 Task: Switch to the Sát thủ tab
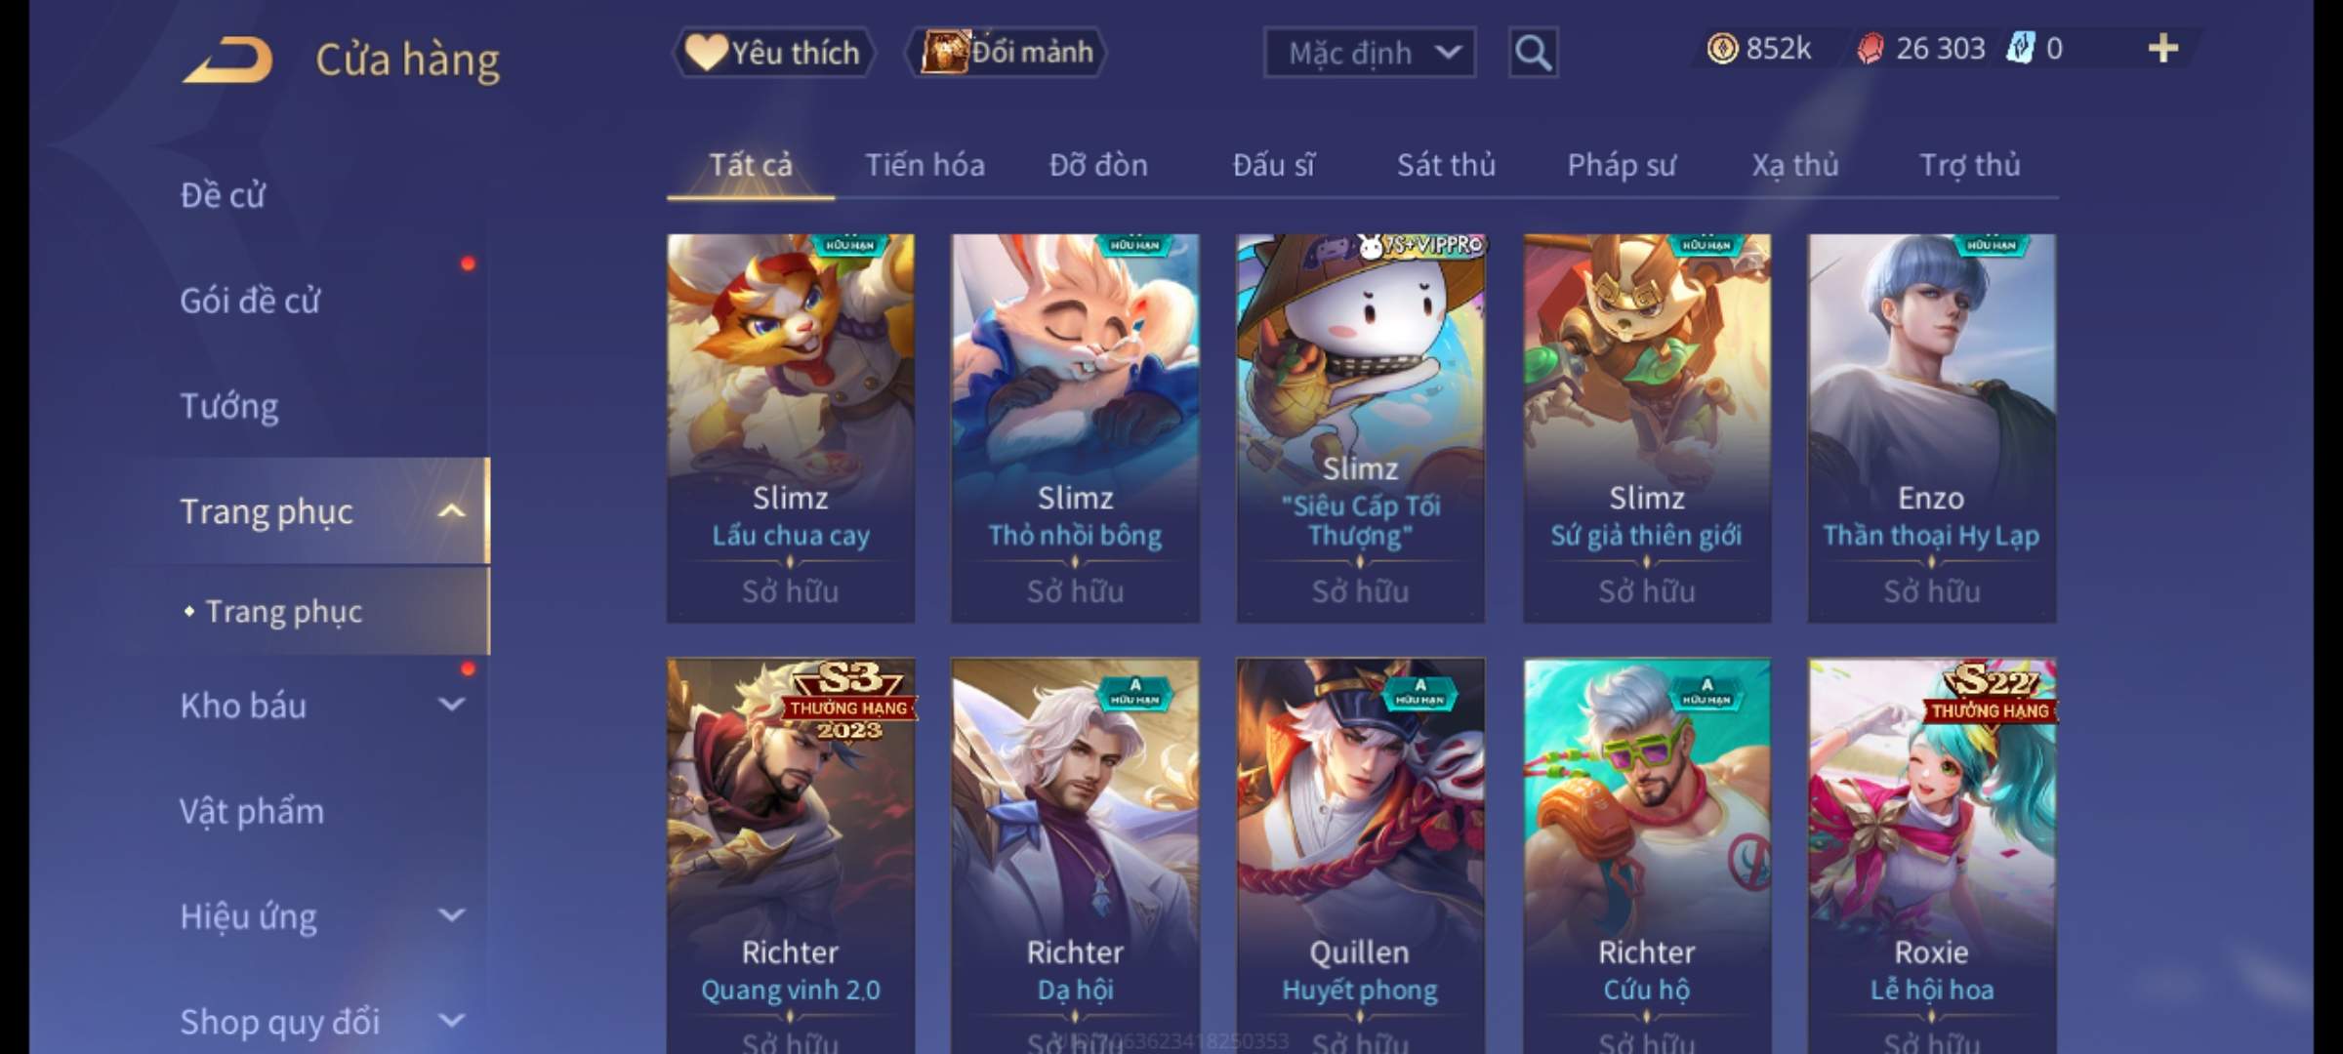click(x=1446, y=165)
